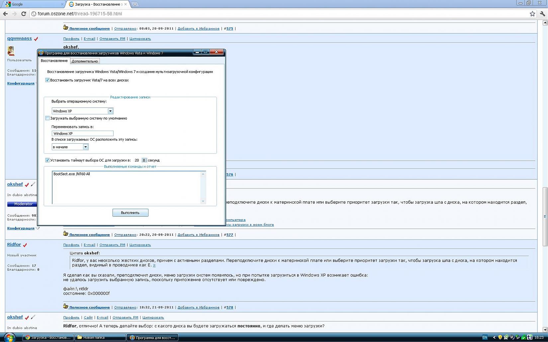The height and width of the screenshot is (342, 548).
Task: Expand Конфигурация arrow under first okshef
Action: coord(38,228)
